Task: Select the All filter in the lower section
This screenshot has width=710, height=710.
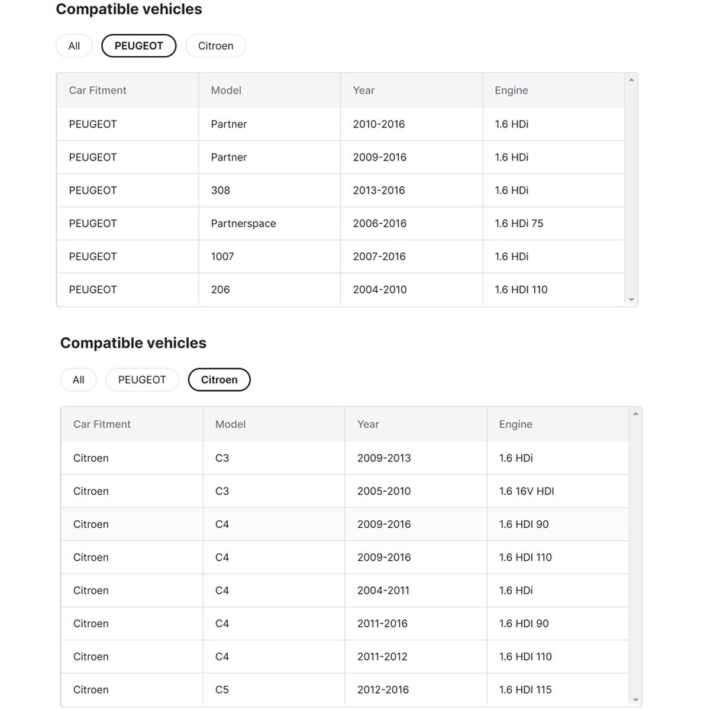Action: (x=78, y=380)
